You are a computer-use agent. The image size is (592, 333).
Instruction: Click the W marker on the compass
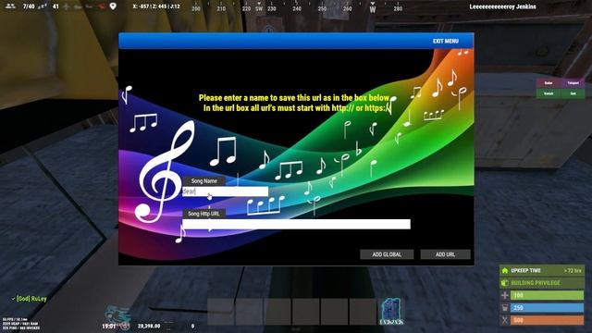pos(372,9)
